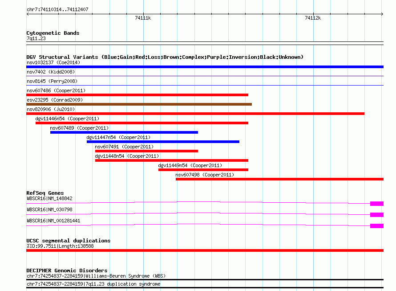Click the nsv1032137 (Coe2014) blue gain bar
Viewport: 396px width, 291px height.
point(205,67)
